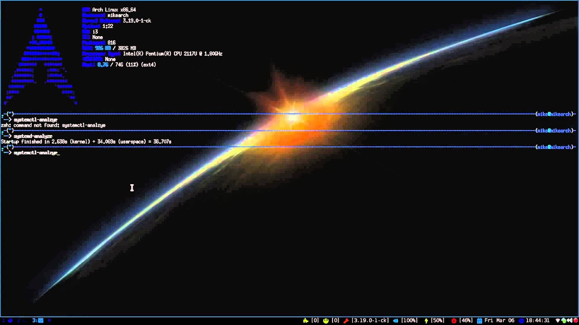Click the blue speaker volume icon
The image size is (579, 325).
pos(395,320)
